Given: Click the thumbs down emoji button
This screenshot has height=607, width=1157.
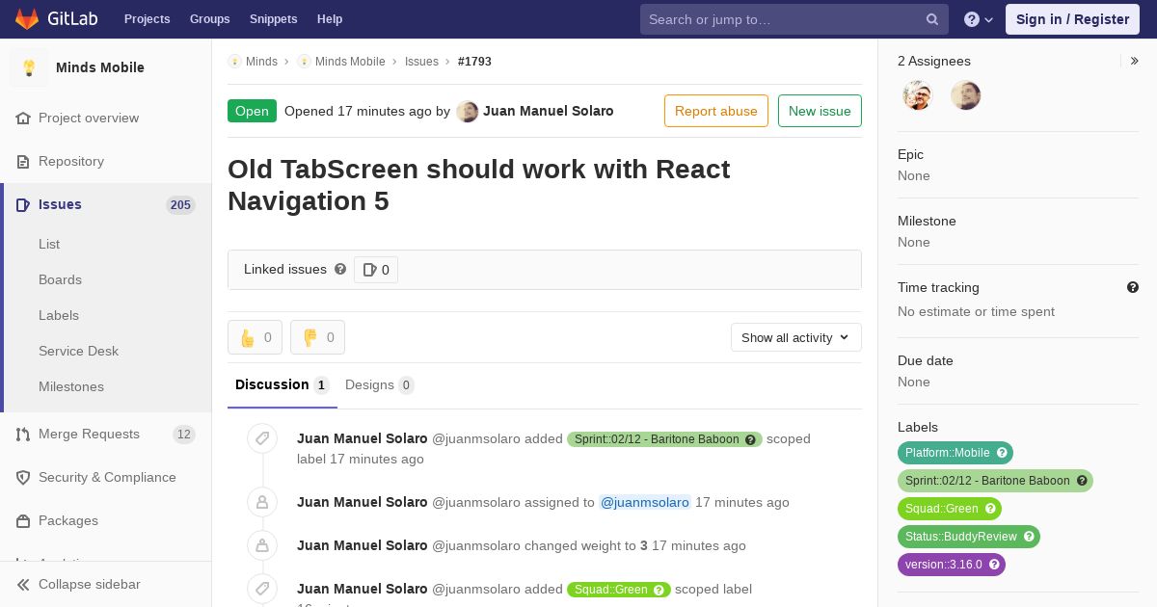Looking at the screenshot, I should (x=317, y=337).
